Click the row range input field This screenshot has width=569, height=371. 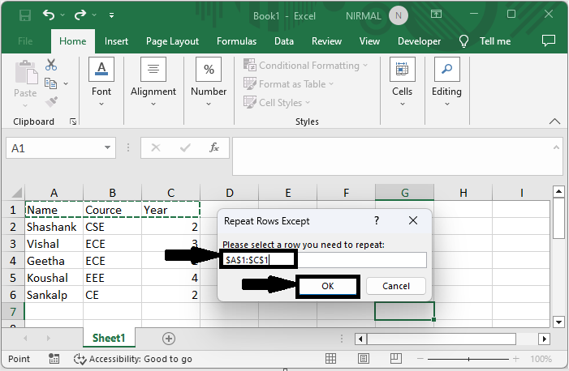coord(325,259)
